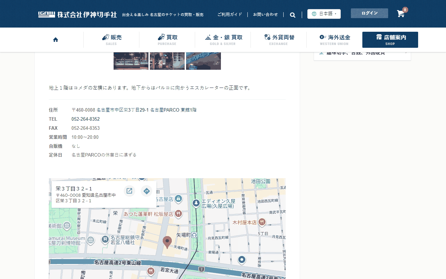Open map in new window icon
Viewport: 446px width, 279px height.
click(129, 191)
